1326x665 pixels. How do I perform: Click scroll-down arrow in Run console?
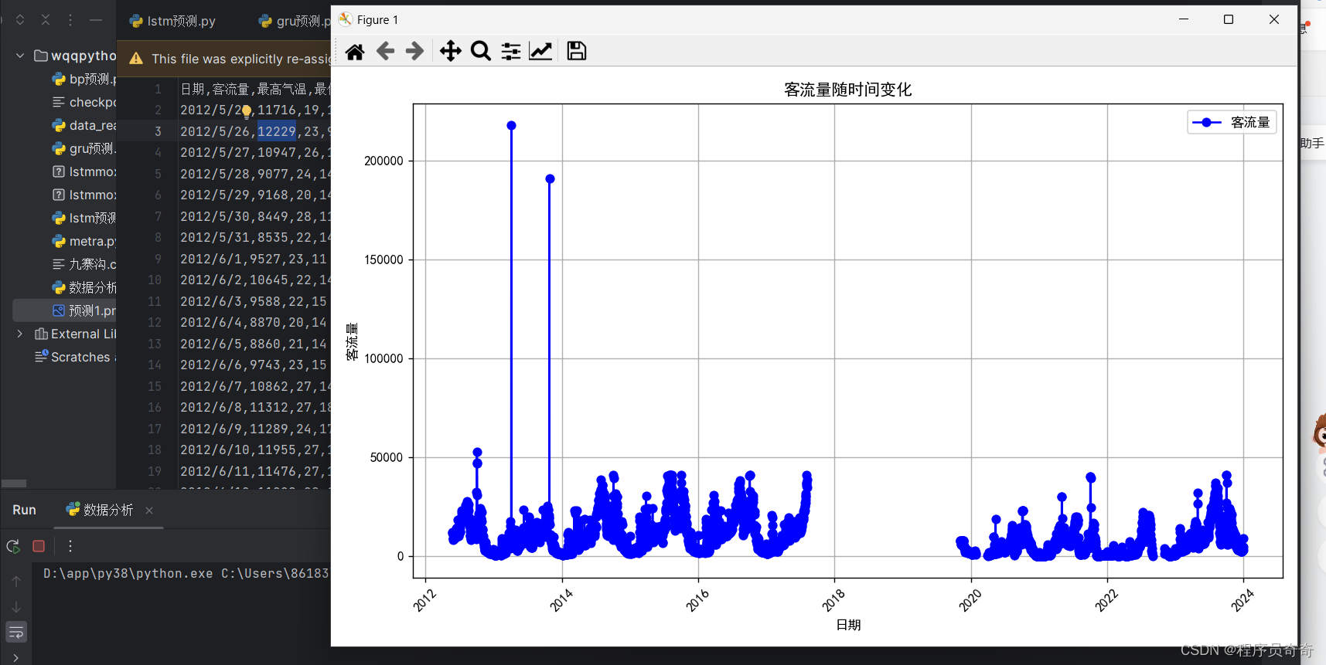(16, 607)
